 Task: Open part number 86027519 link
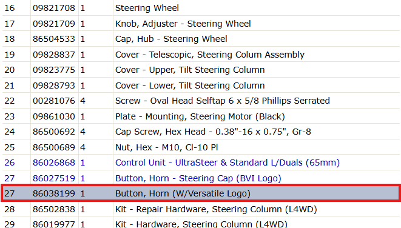click(54, 178)
